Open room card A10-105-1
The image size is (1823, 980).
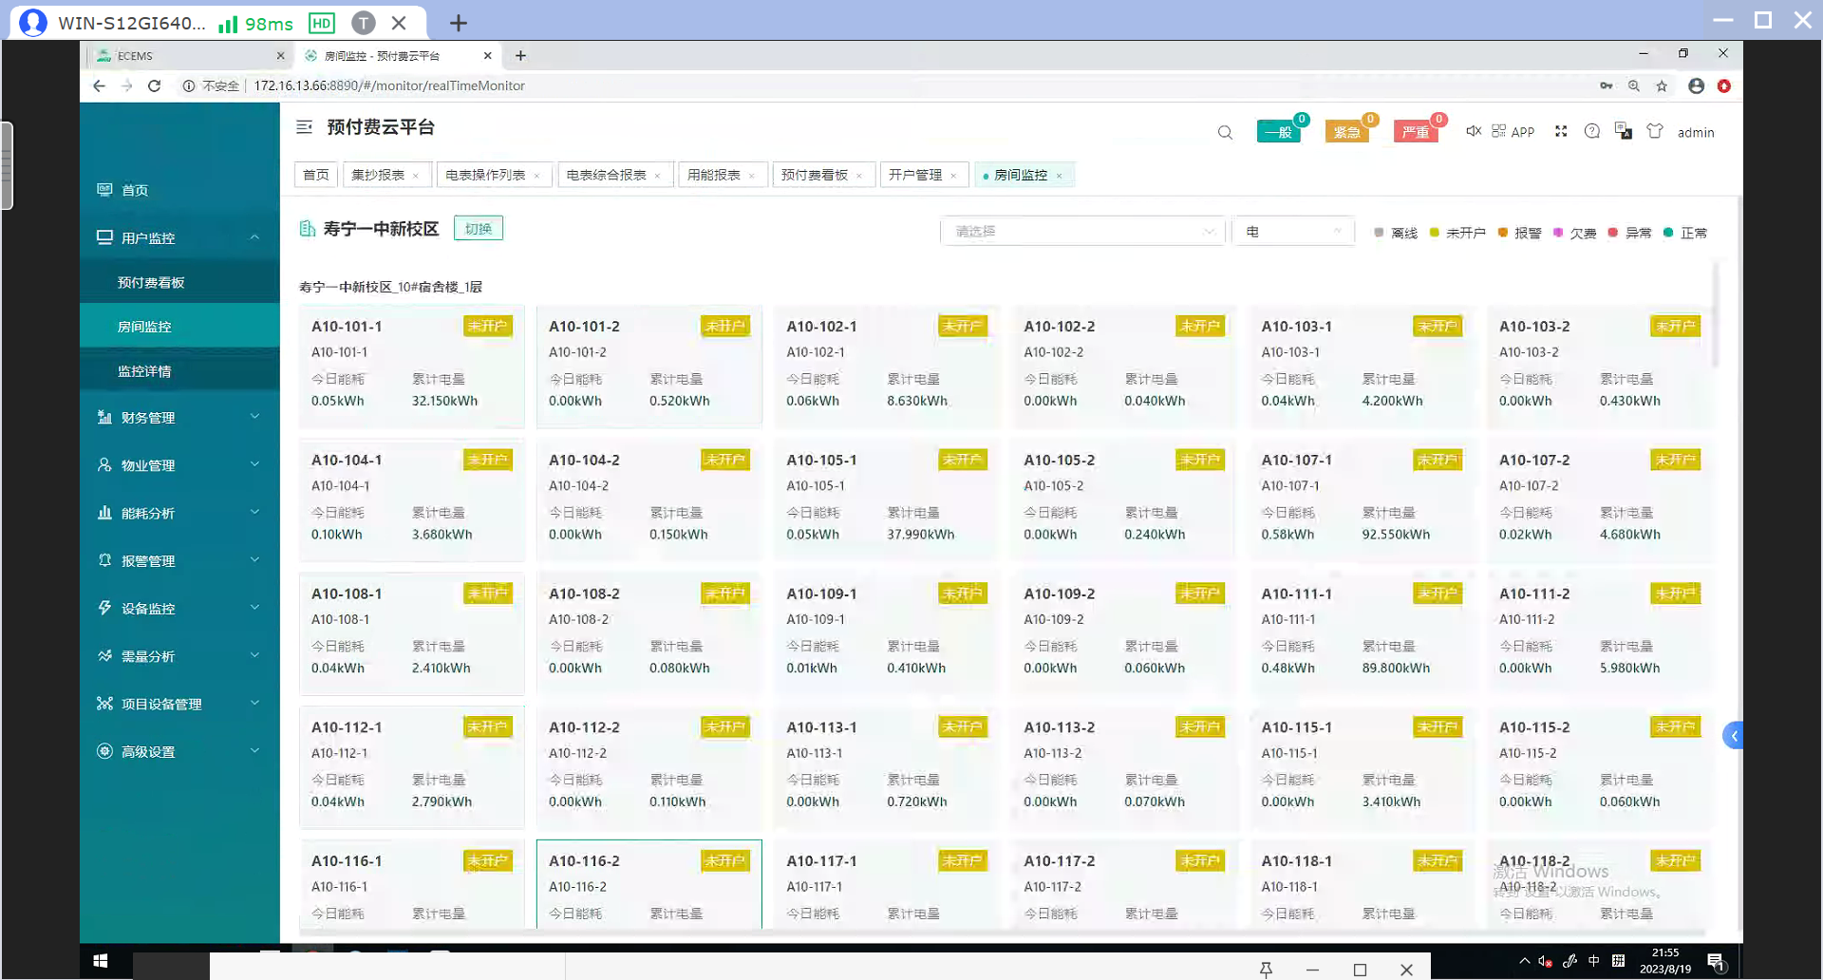point(886,500)
